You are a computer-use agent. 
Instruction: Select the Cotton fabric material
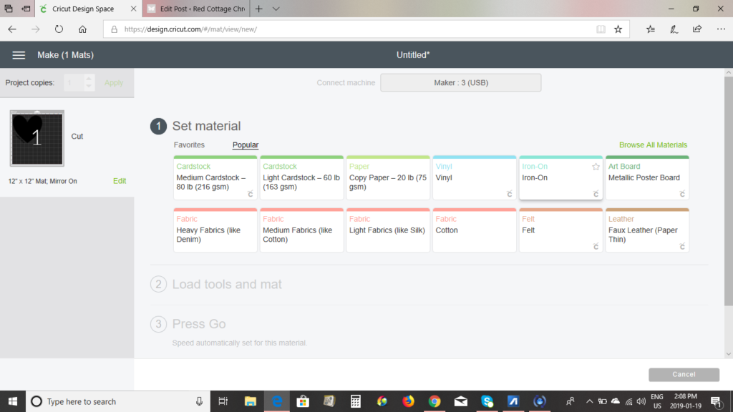(x=475, y=230)
